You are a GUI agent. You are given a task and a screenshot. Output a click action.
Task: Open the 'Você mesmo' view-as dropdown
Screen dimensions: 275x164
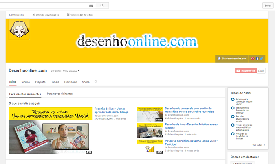71,71
